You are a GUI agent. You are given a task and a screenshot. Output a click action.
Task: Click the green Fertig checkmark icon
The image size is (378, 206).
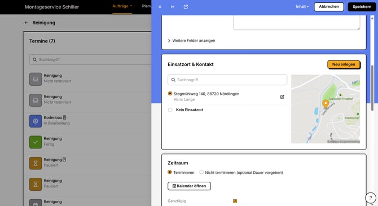[36, 142]
